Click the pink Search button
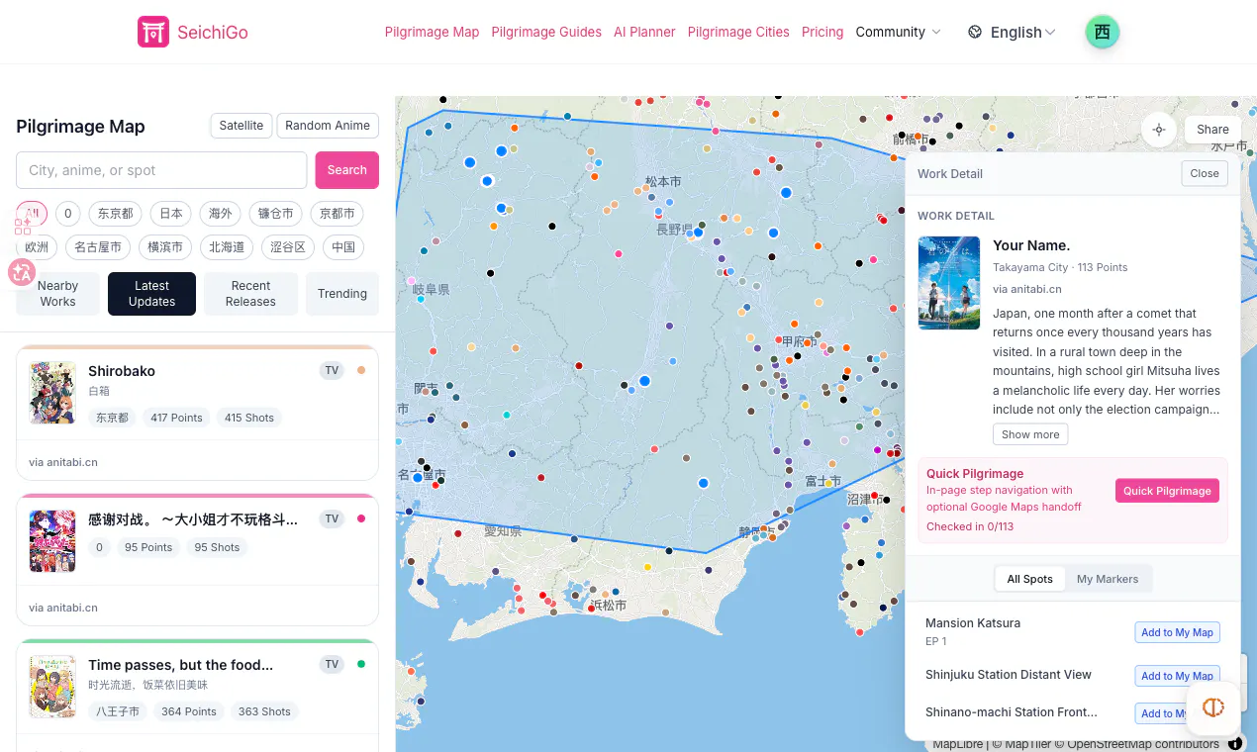 [x=347, y=170]
